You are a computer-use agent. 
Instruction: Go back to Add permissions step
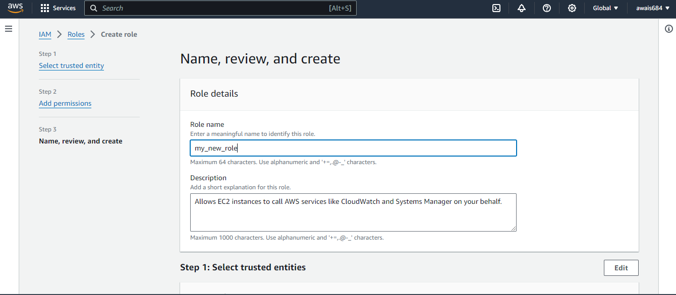(65, 103)
